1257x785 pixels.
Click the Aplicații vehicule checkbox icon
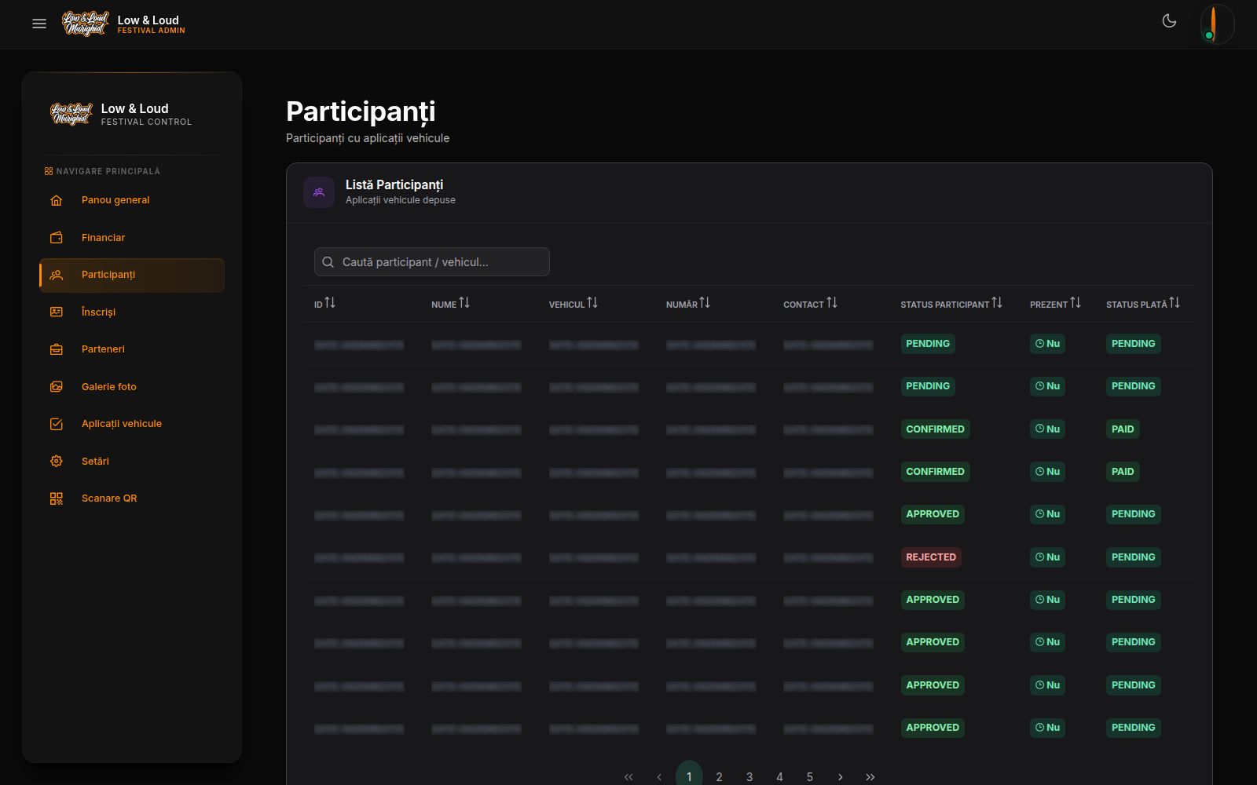[x=57, y=424]
